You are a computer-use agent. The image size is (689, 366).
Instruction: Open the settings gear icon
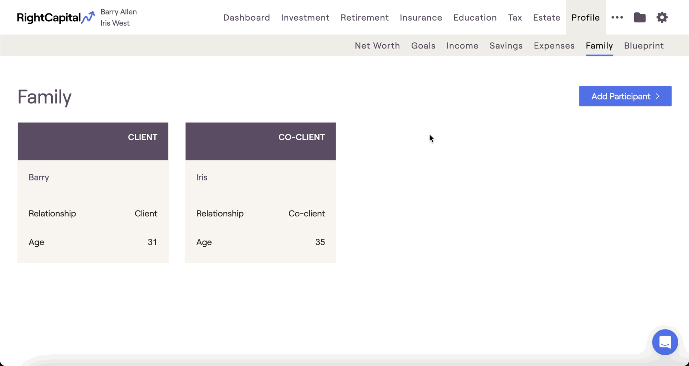(662, 18)
